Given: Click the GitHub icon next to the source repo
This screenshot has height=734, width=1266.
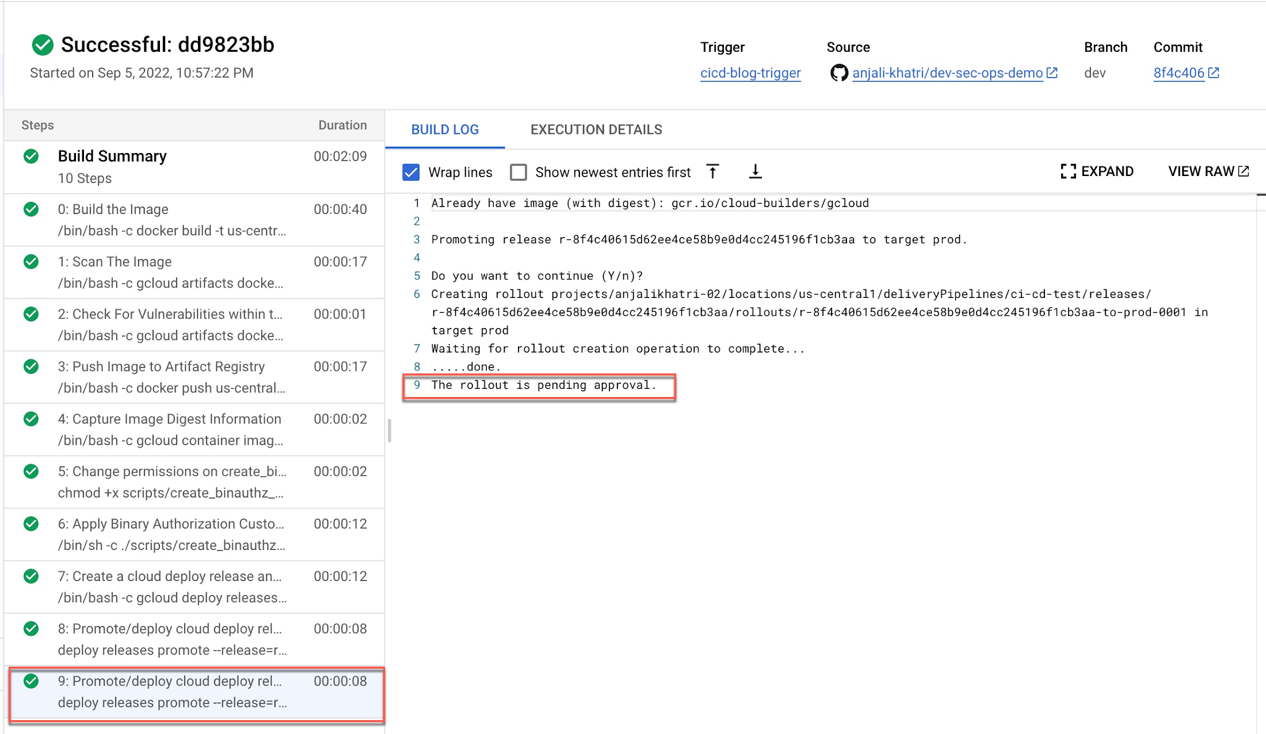Looking at the screenshot, I should [839, 73].
